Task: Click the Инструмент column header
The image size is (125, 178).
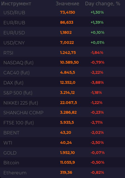Action: [x=16, y=4]
